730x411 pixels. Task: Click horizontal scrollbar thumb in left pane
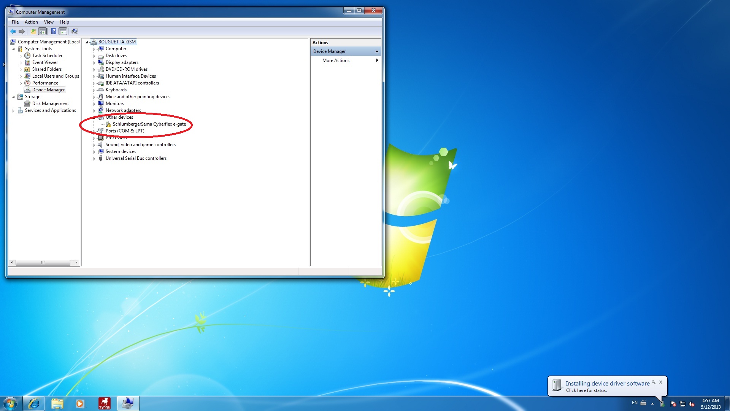(x=43, y=263)
